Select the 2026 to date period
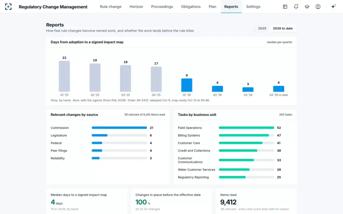 283,28
